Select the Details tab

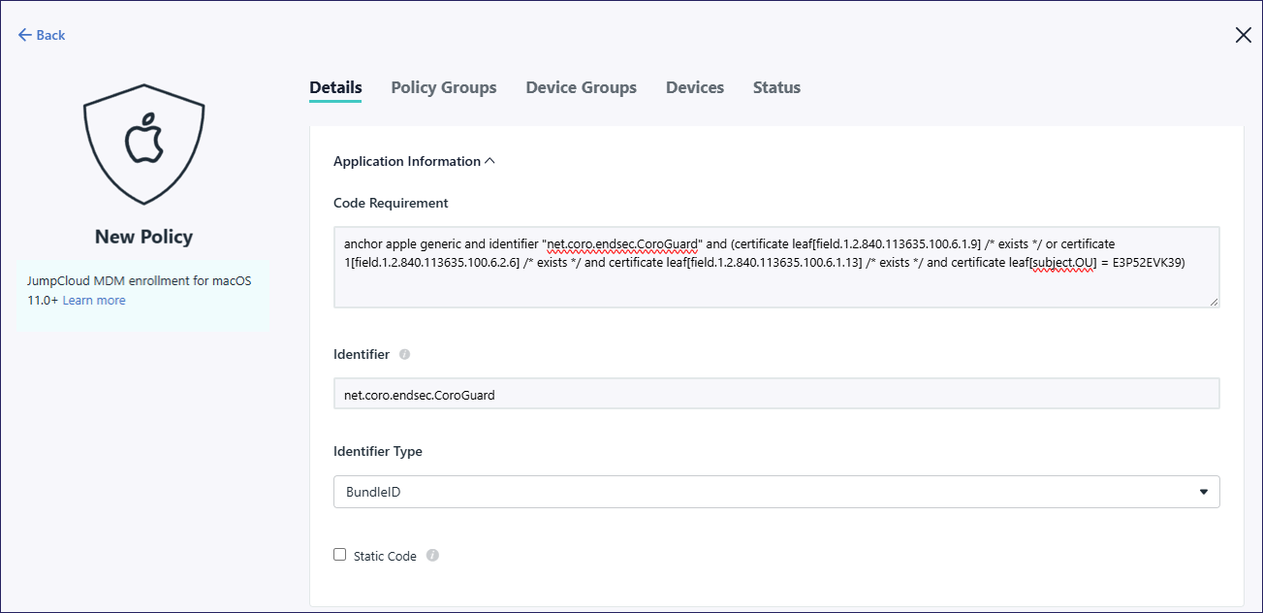(335, 87)
